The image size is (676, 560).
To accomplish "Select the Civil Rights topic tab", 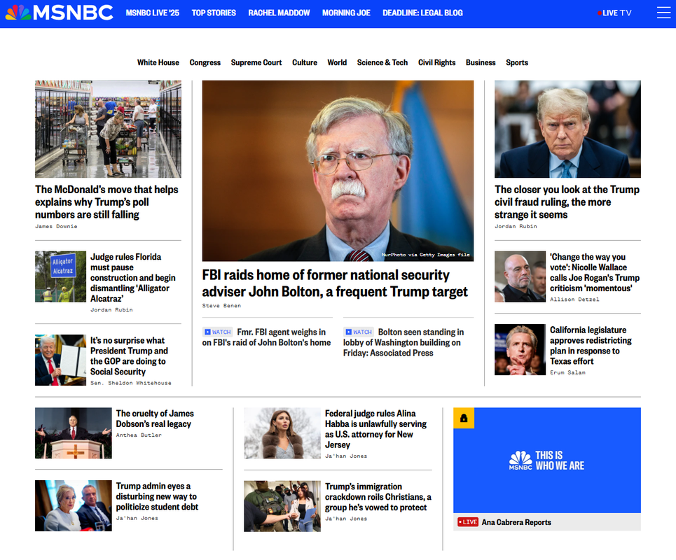I will [436, 62].
